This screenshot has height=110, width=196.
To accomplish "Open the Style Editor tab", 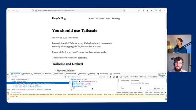I will pyautogui.click(x=58, y=74).
